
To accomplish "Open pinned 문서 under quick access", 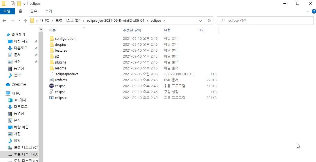I will [x=14, y=55].
